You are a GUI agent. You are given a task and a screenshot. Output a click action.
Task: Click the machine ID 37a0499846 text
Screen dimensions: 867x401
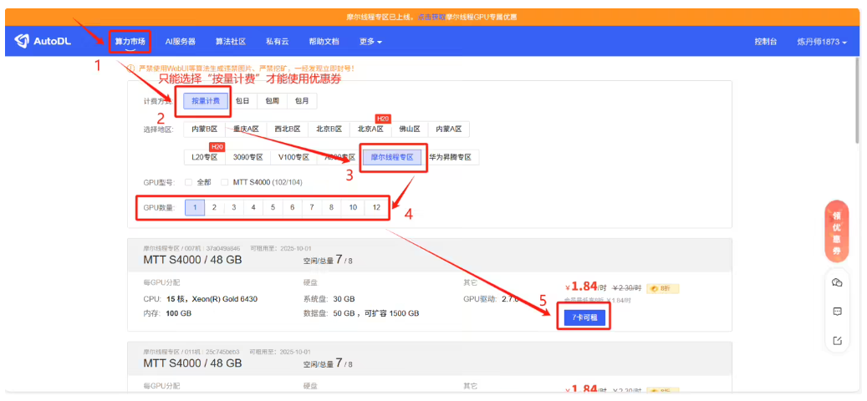pyautogui.click(x=224, y=249)
